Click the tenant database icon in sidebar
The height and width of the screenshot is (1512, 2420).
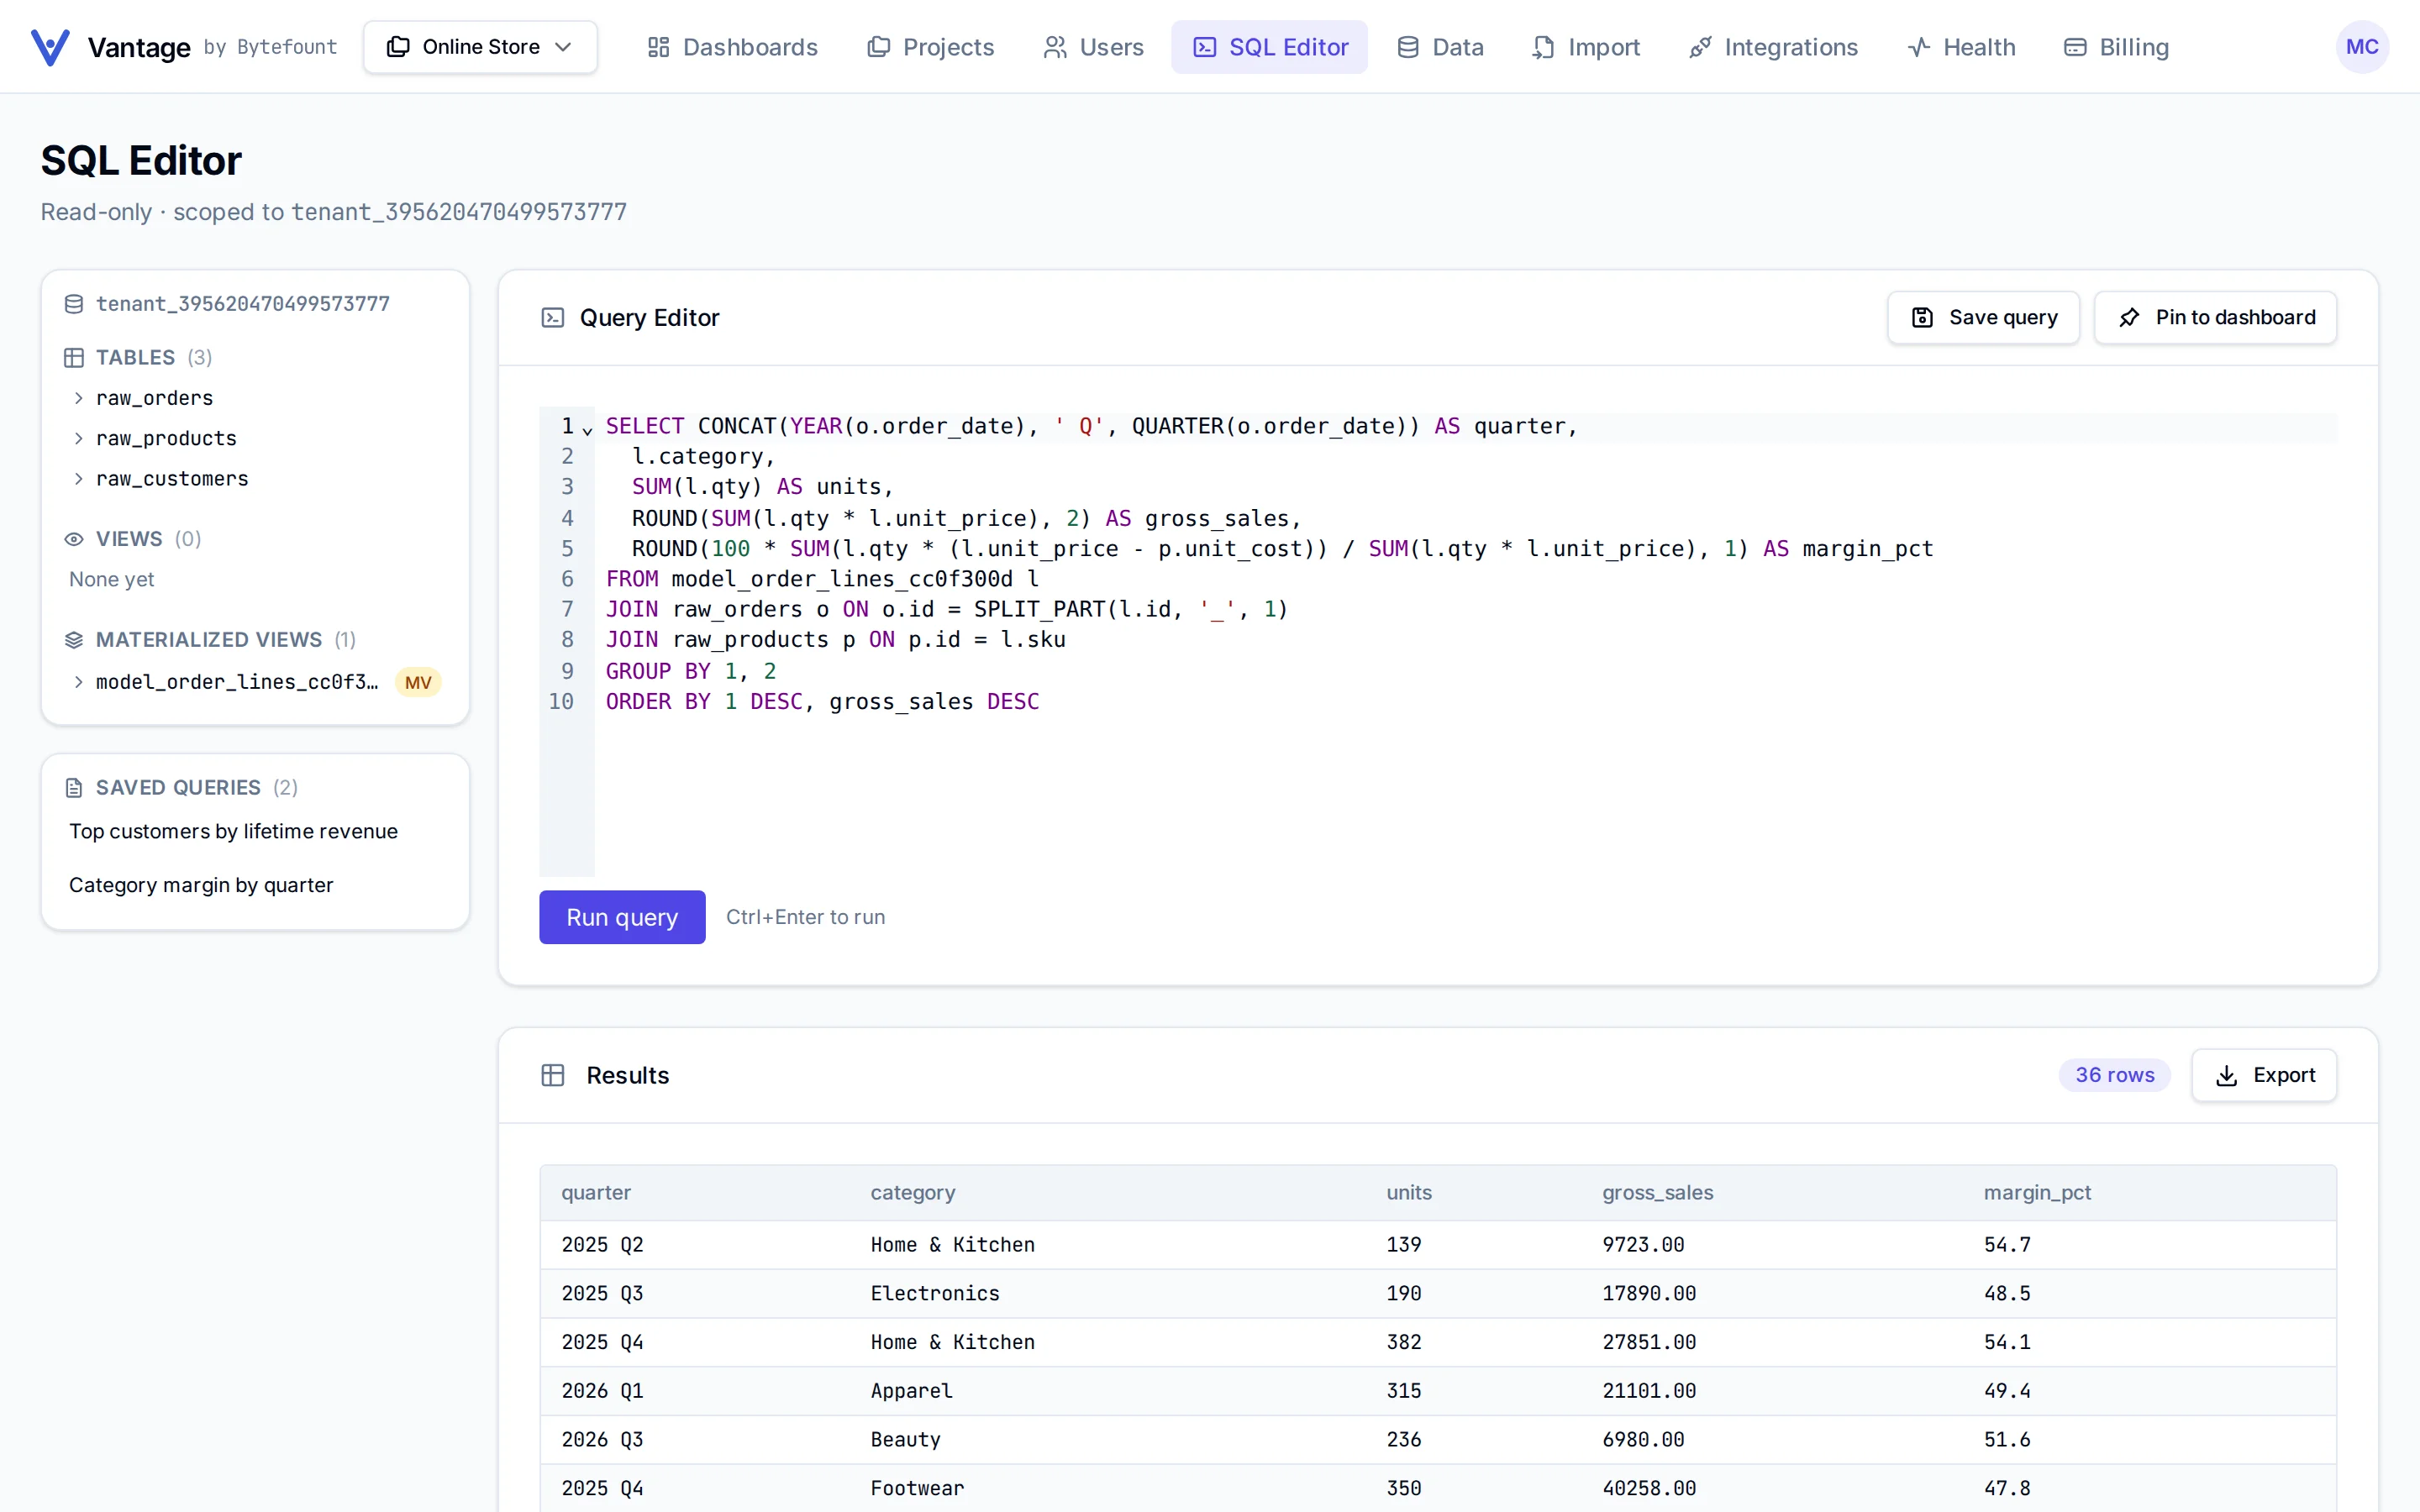74,304
